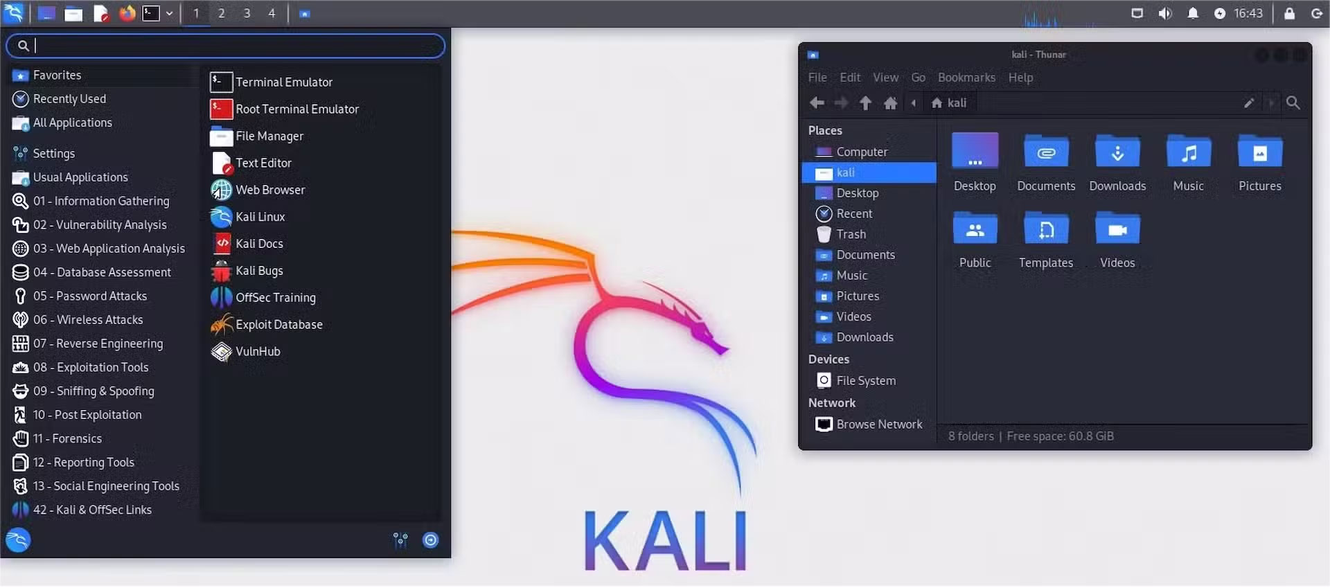Image resolution: width=1330 pixels, height=588 pixels.
Task: Expand the terminal launcher dropdown arrow in panel
Action: tap(169, 13)
